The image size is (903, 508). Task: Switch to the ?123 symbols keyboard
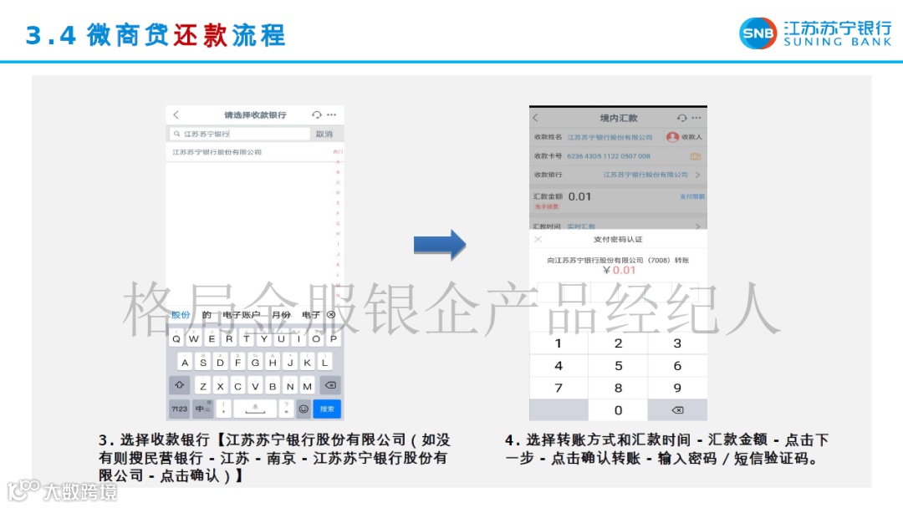[x=179, y=409]
